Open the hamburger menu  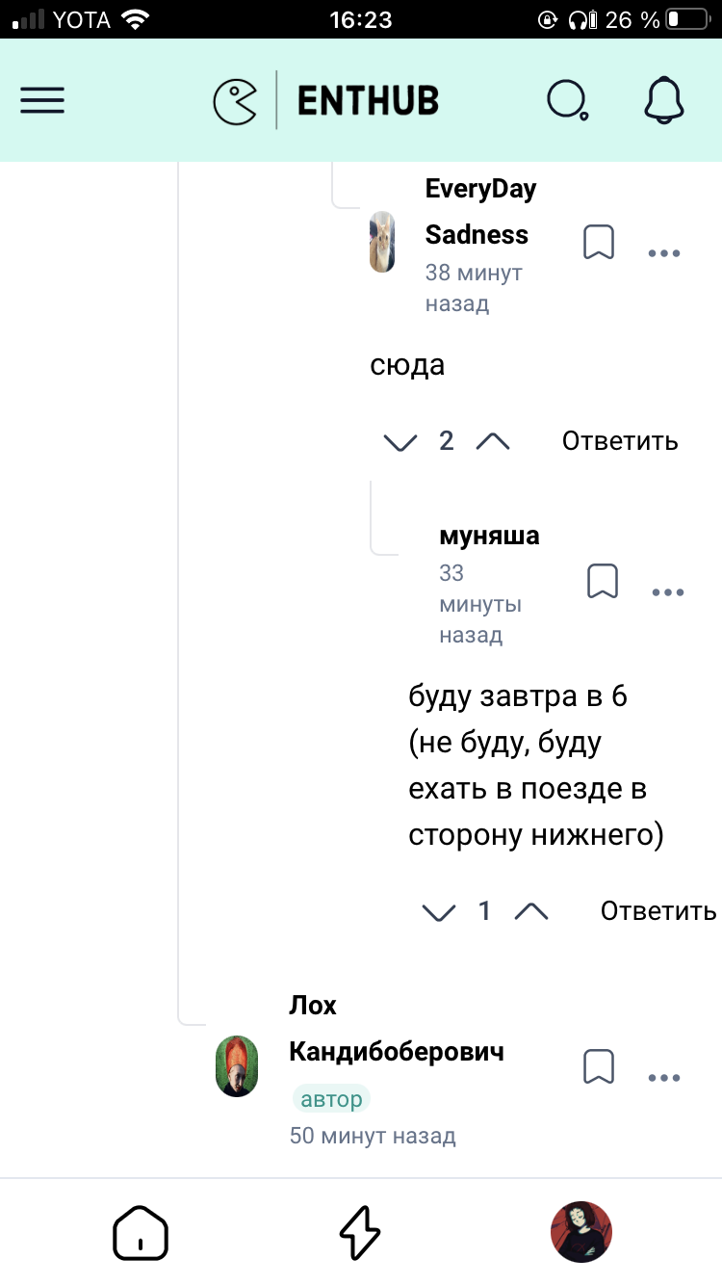pos(42,100)
